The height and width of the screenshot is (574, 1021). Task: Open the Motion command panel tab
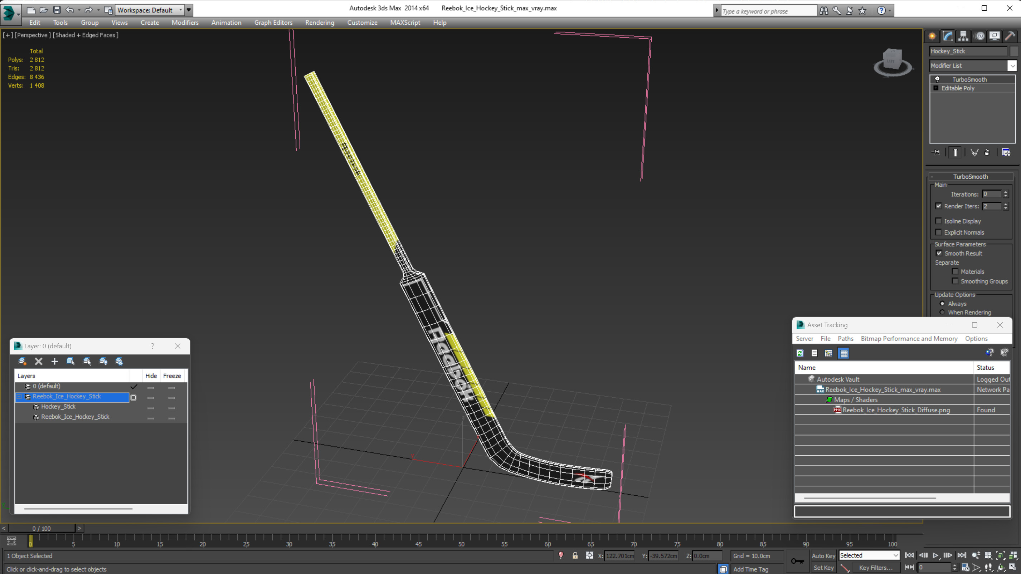979,36
